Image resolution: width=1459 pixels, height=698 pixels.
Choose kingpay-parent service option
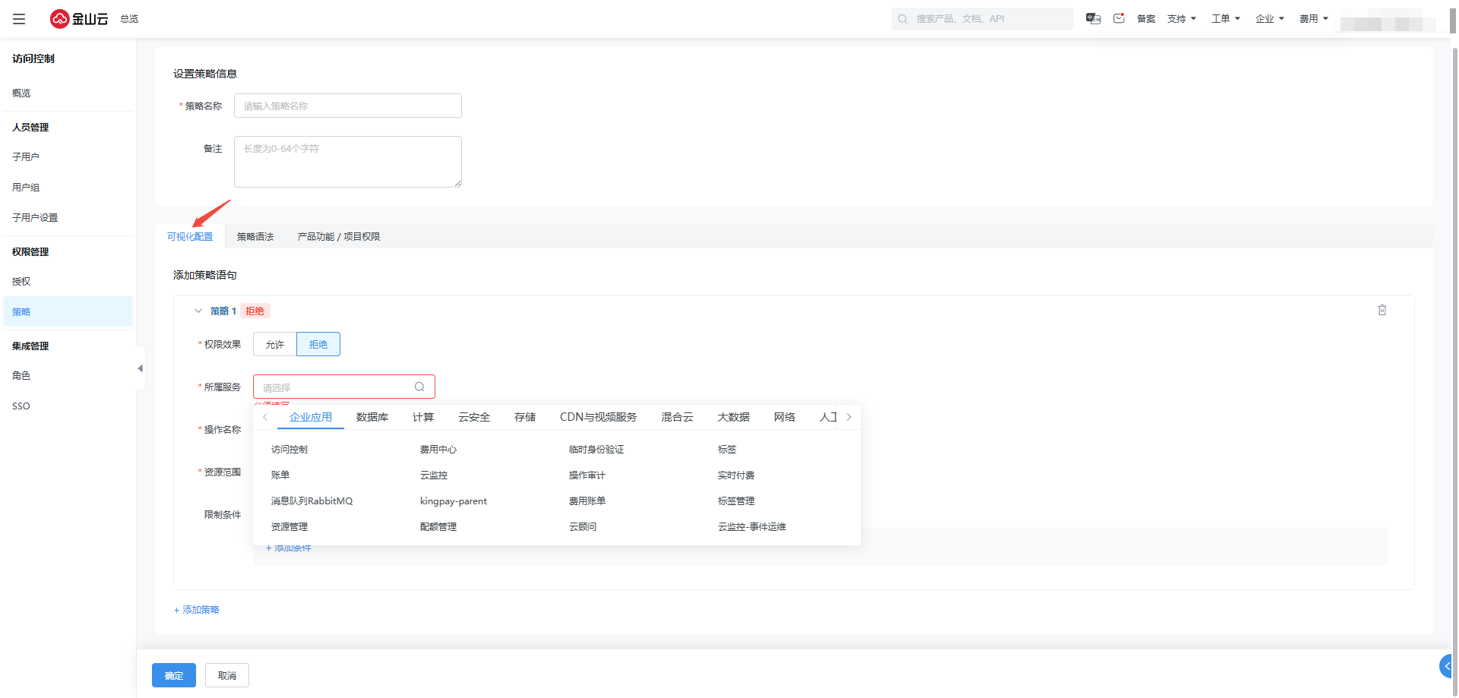click(454, 501)
